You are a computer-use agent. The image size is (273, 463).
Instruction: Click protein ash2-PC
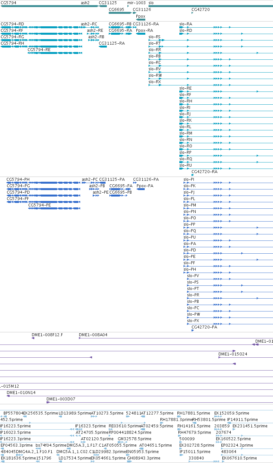pyautogui.click(x=90, y=179)
